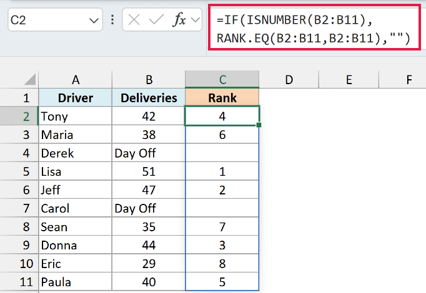Screen dimensions: 426x293
Task: Select row 7 header
Action: pyautogui.click(x=19, y=208)
